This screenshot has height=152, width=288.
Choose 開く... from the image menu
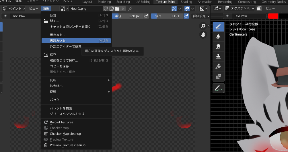(x=76, y=21)
